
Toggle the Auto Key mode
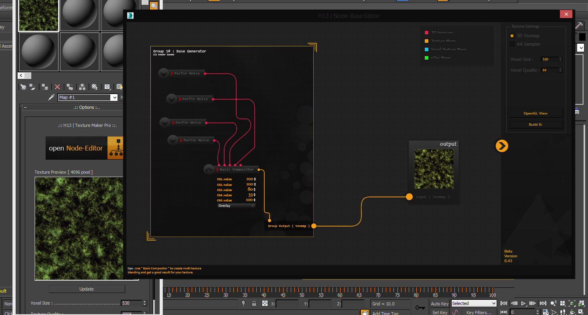click(x=440, y=304)
